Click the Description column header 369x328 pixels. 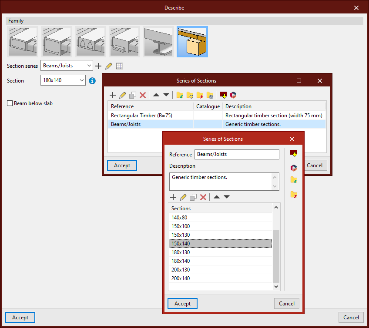(274, 106)
